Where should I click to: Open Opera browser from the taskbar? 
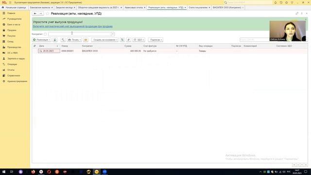49,172
